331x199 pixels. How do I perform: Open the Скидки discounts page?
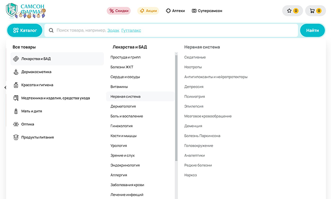[118, 10]
